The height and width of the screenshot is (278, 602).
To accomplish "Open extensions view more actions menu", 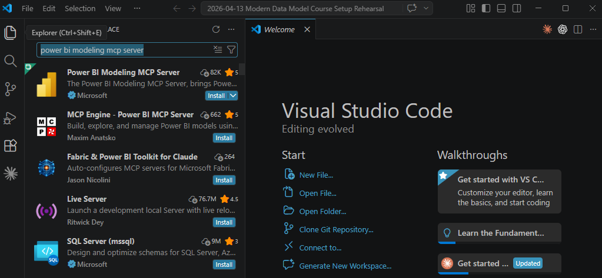I will 231,29.
